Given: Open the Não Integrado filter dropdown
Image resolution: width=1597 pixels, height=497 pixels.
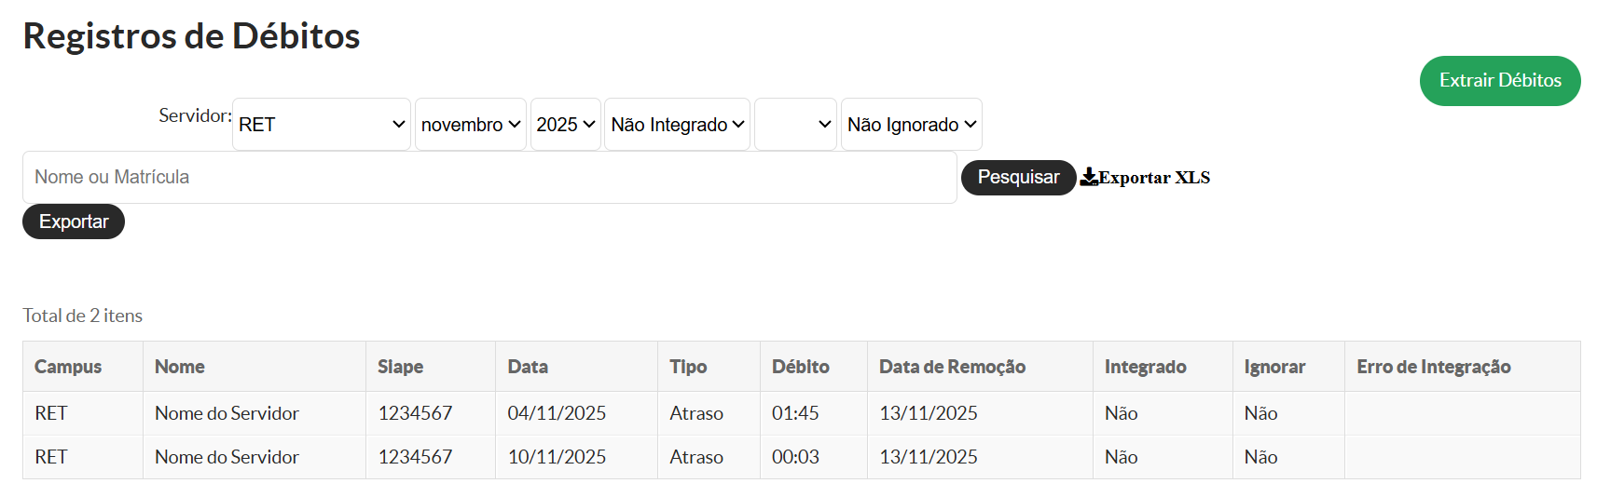Looking at the screenshot, I should (x=677, y=125).
